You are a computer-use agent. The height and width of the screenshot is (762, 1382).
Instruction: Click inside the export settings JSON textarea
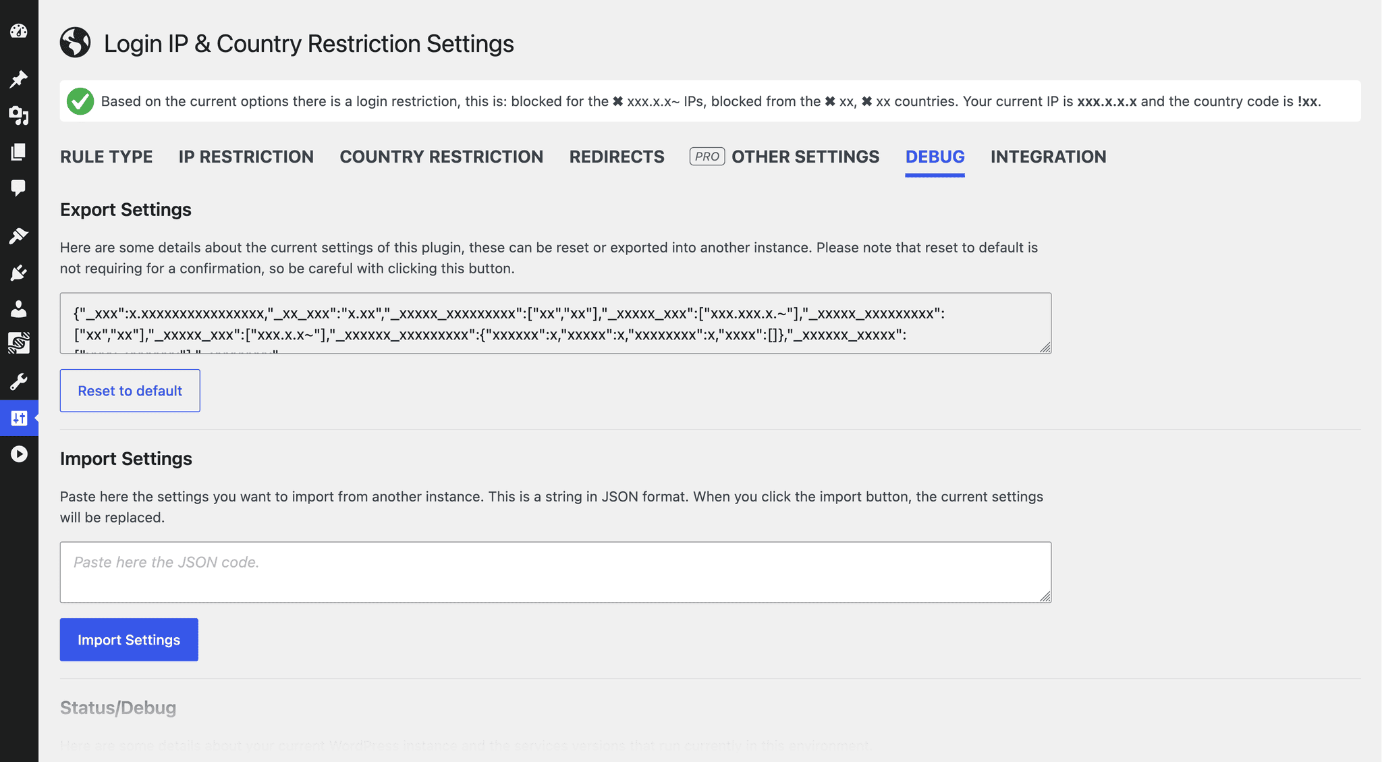point(555,323)
